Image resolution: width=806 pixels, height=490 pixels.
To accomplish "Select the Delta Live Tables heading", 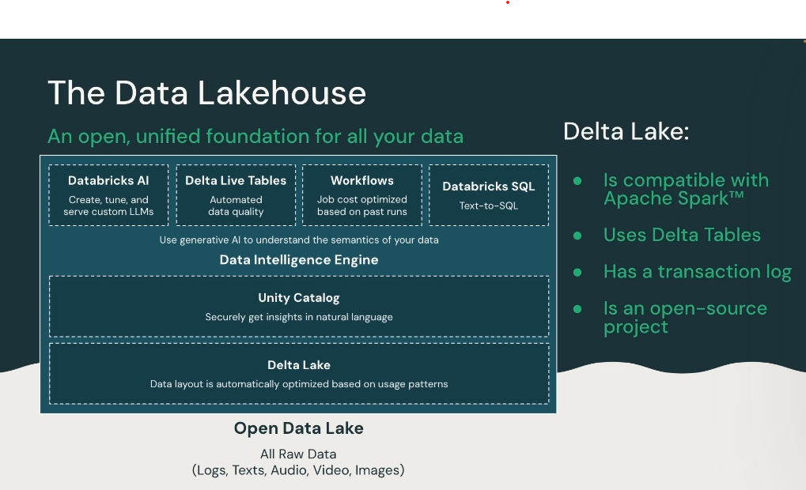I will click(236, 181).
